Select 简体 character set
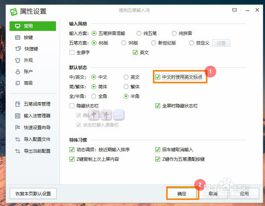 point(93,87)
